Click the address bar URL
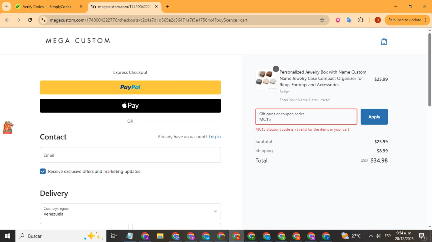The height and width of the screenshot is (242, 432). 148,20
